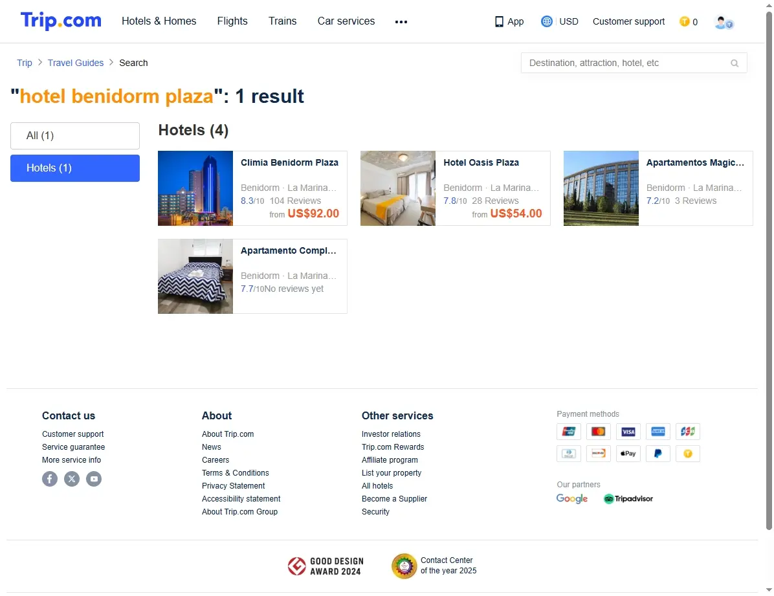Screen dimensions: 774x596
Task: Open Hotel Oasis Plaza title
Action: (x=481, y=162)
